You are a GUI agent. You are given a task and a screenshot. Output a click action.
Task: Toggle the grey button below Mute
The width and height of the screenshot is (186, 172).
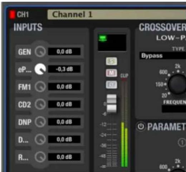[112, 85]
